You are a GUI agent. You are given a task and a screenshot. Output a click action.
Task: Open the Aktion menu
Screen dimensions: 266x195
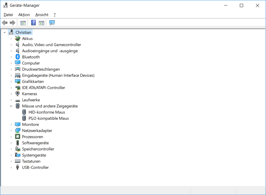pos(24,15)
